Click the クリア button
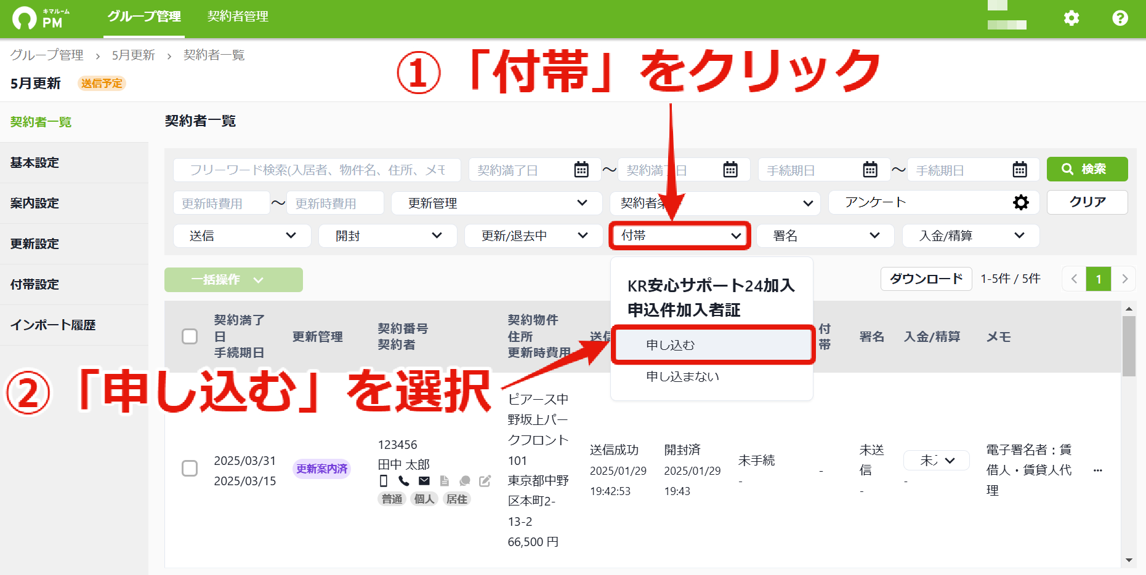 coord(1087,202)
